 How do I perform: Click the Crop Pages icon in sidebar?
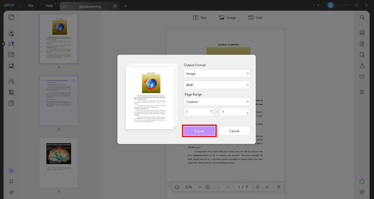pyautogui.click(x=11, y=93)
